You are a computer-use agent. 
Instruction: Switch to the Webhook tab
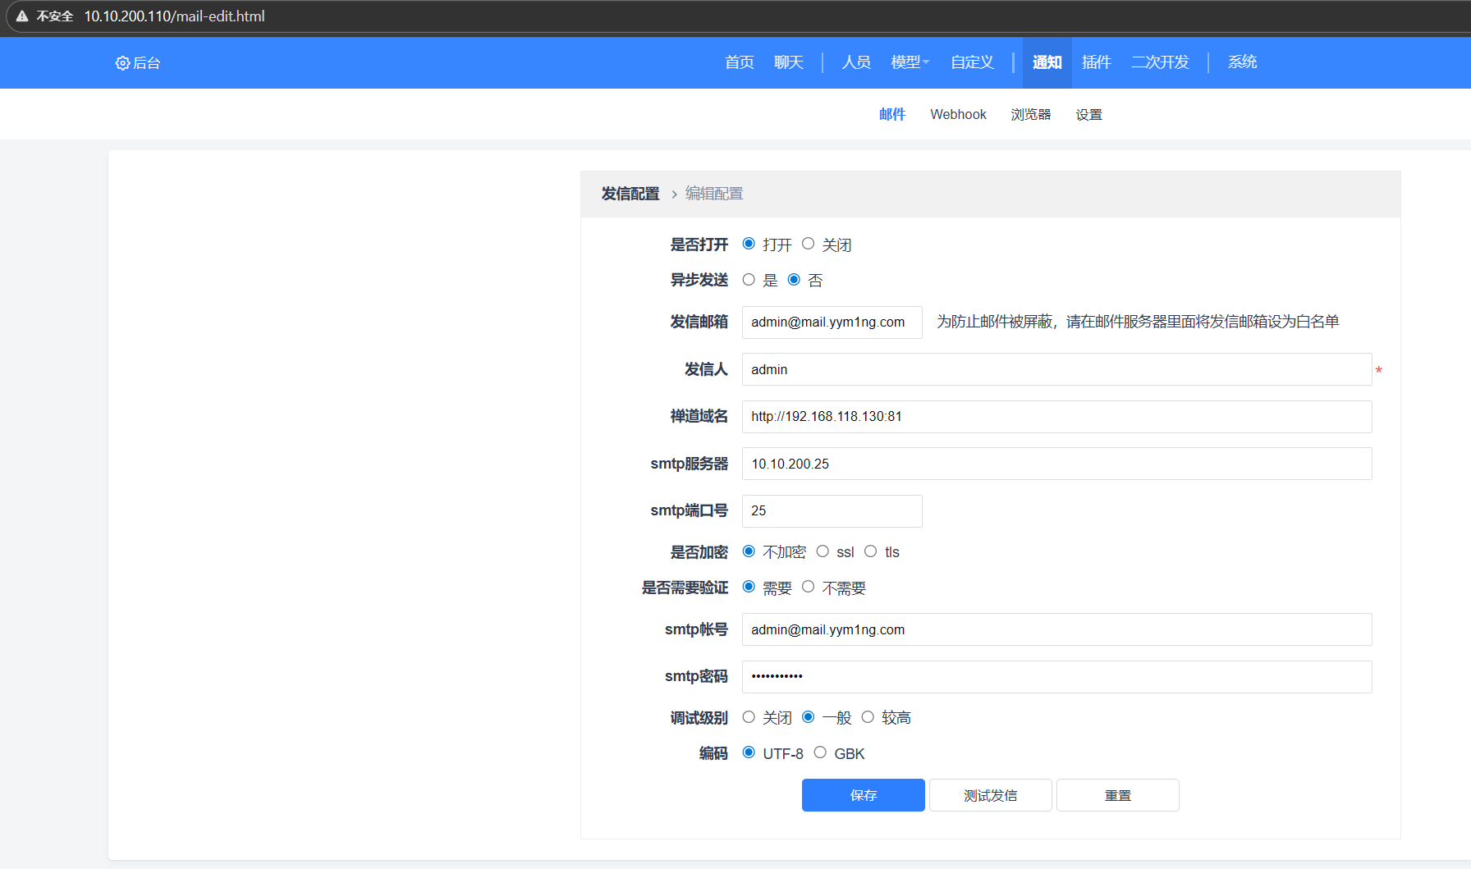(x=958, y=115)
